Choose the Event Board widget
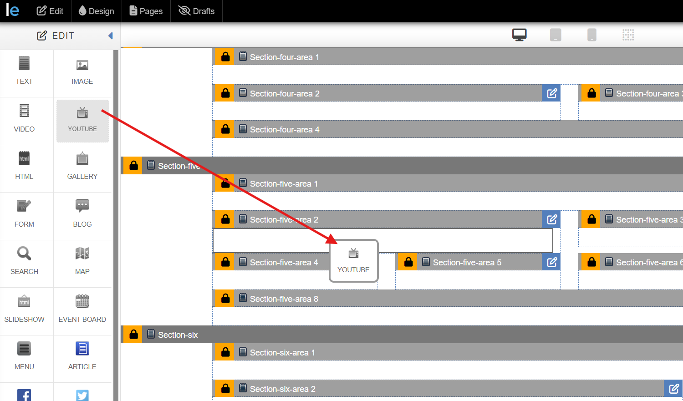 coord(82,309)
